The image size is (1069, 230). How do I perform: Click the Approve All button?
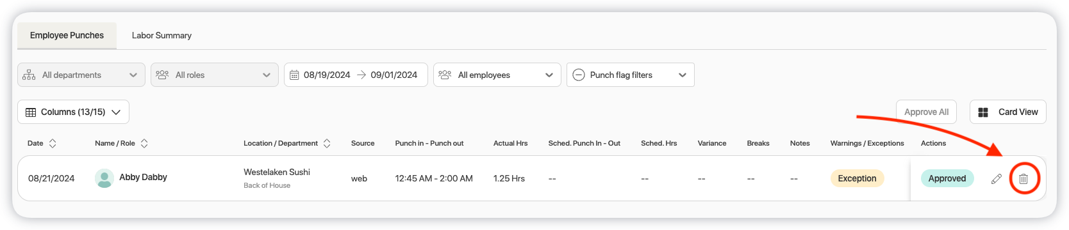[926, 112]
